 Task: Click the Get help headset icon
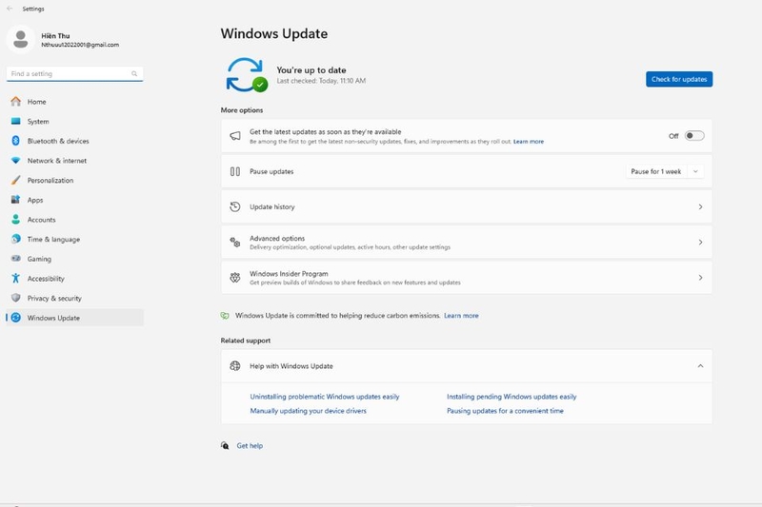225,445
